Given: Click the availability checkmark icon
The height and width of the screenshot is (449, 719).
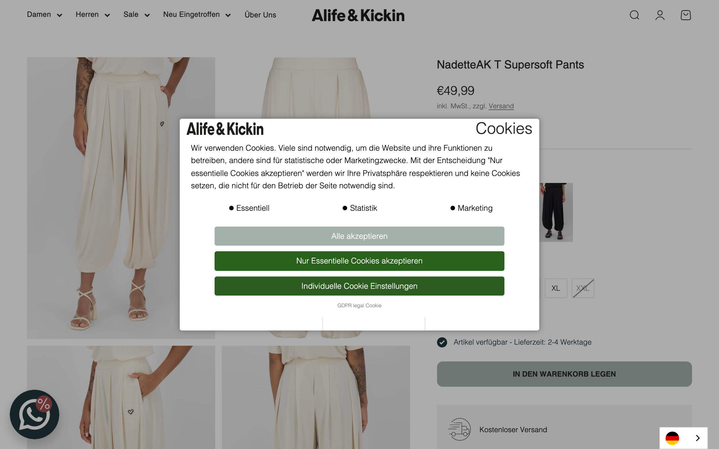Looking at the screenshot, I should (x=442, y=342).
